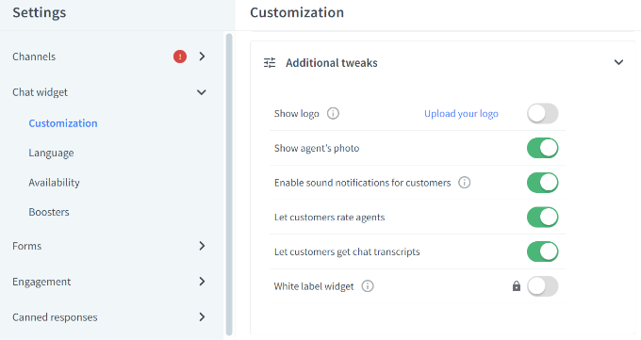Click the White label widget label
This screenshot has height=340, width=641.
(314, 286)
